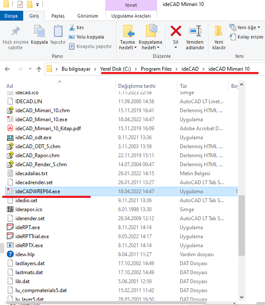Click Yolu kopyala in ribbon
Screen dimensions: 265x305
(86, 37)
